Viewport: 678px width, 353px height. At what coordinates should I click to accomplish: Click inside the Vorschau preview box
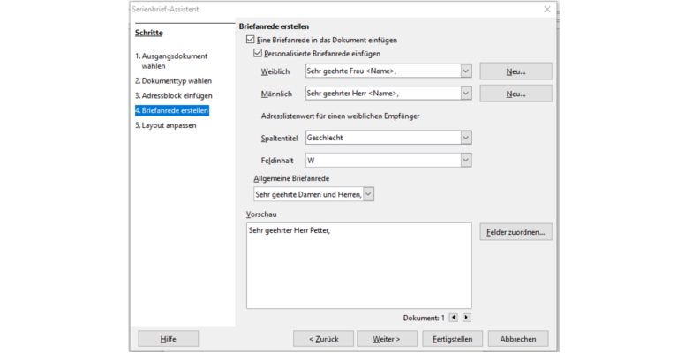click(358, 265)
